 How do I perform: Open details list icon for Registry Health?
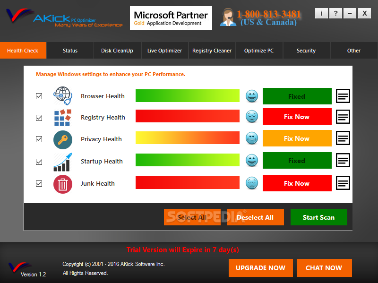pos(343,117)
